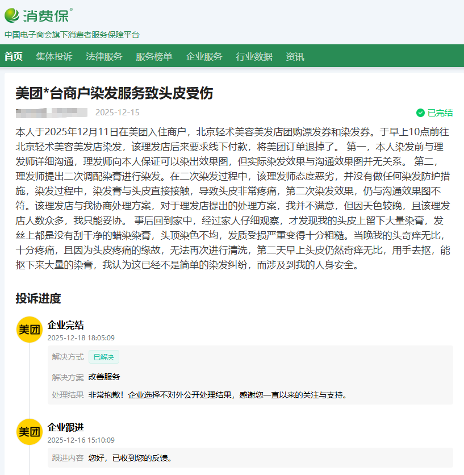This screenshot has width=464, height=475.
Task: Select 企业服务 in the navigation bar
Action: coord(204,56)
